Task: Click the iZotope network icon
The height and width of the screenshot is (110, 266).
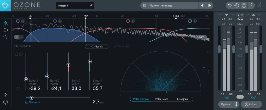Action: click(x=261, y=5)
